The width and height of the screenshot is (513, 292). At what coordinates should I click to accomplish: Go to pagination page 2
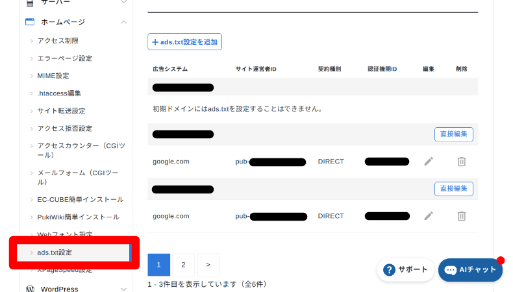point(183,265)
